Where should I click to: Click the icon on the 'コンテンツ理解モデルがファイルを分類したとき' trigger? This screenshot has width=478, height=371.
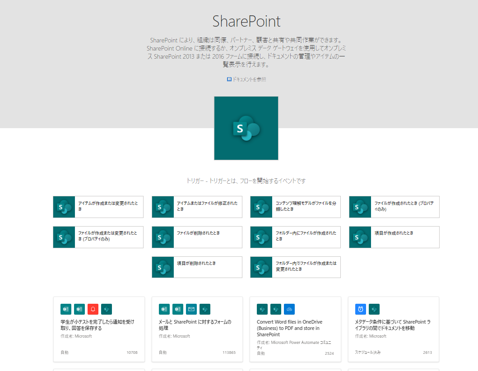click(261, 207)
